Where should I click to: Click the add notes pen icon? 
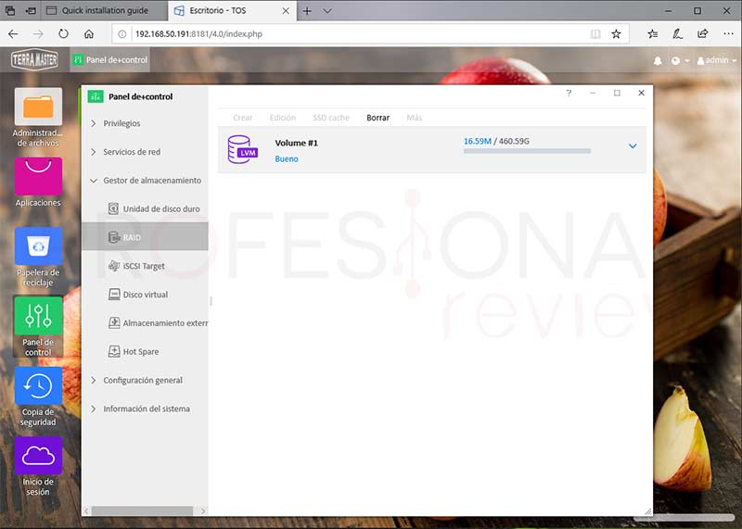pyautogui.click(x=678, y=34)
